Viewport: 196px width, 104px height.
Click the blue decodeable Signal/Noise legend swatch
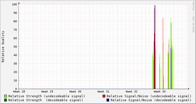coord(108,100)
